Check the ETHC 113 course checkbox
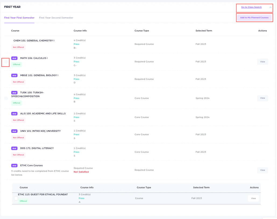Screen dimensions: 277x219 tap(16, 198)
